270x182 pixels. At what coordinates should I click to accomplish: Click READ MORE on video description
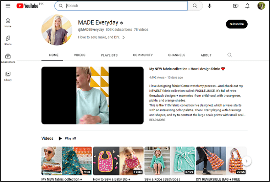(x=157, y=120)
